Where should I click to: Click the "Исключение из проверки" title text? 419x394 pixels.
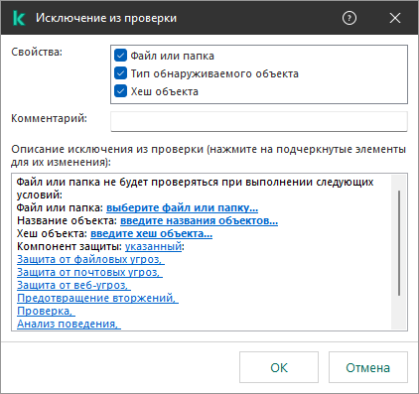(106, 18)
